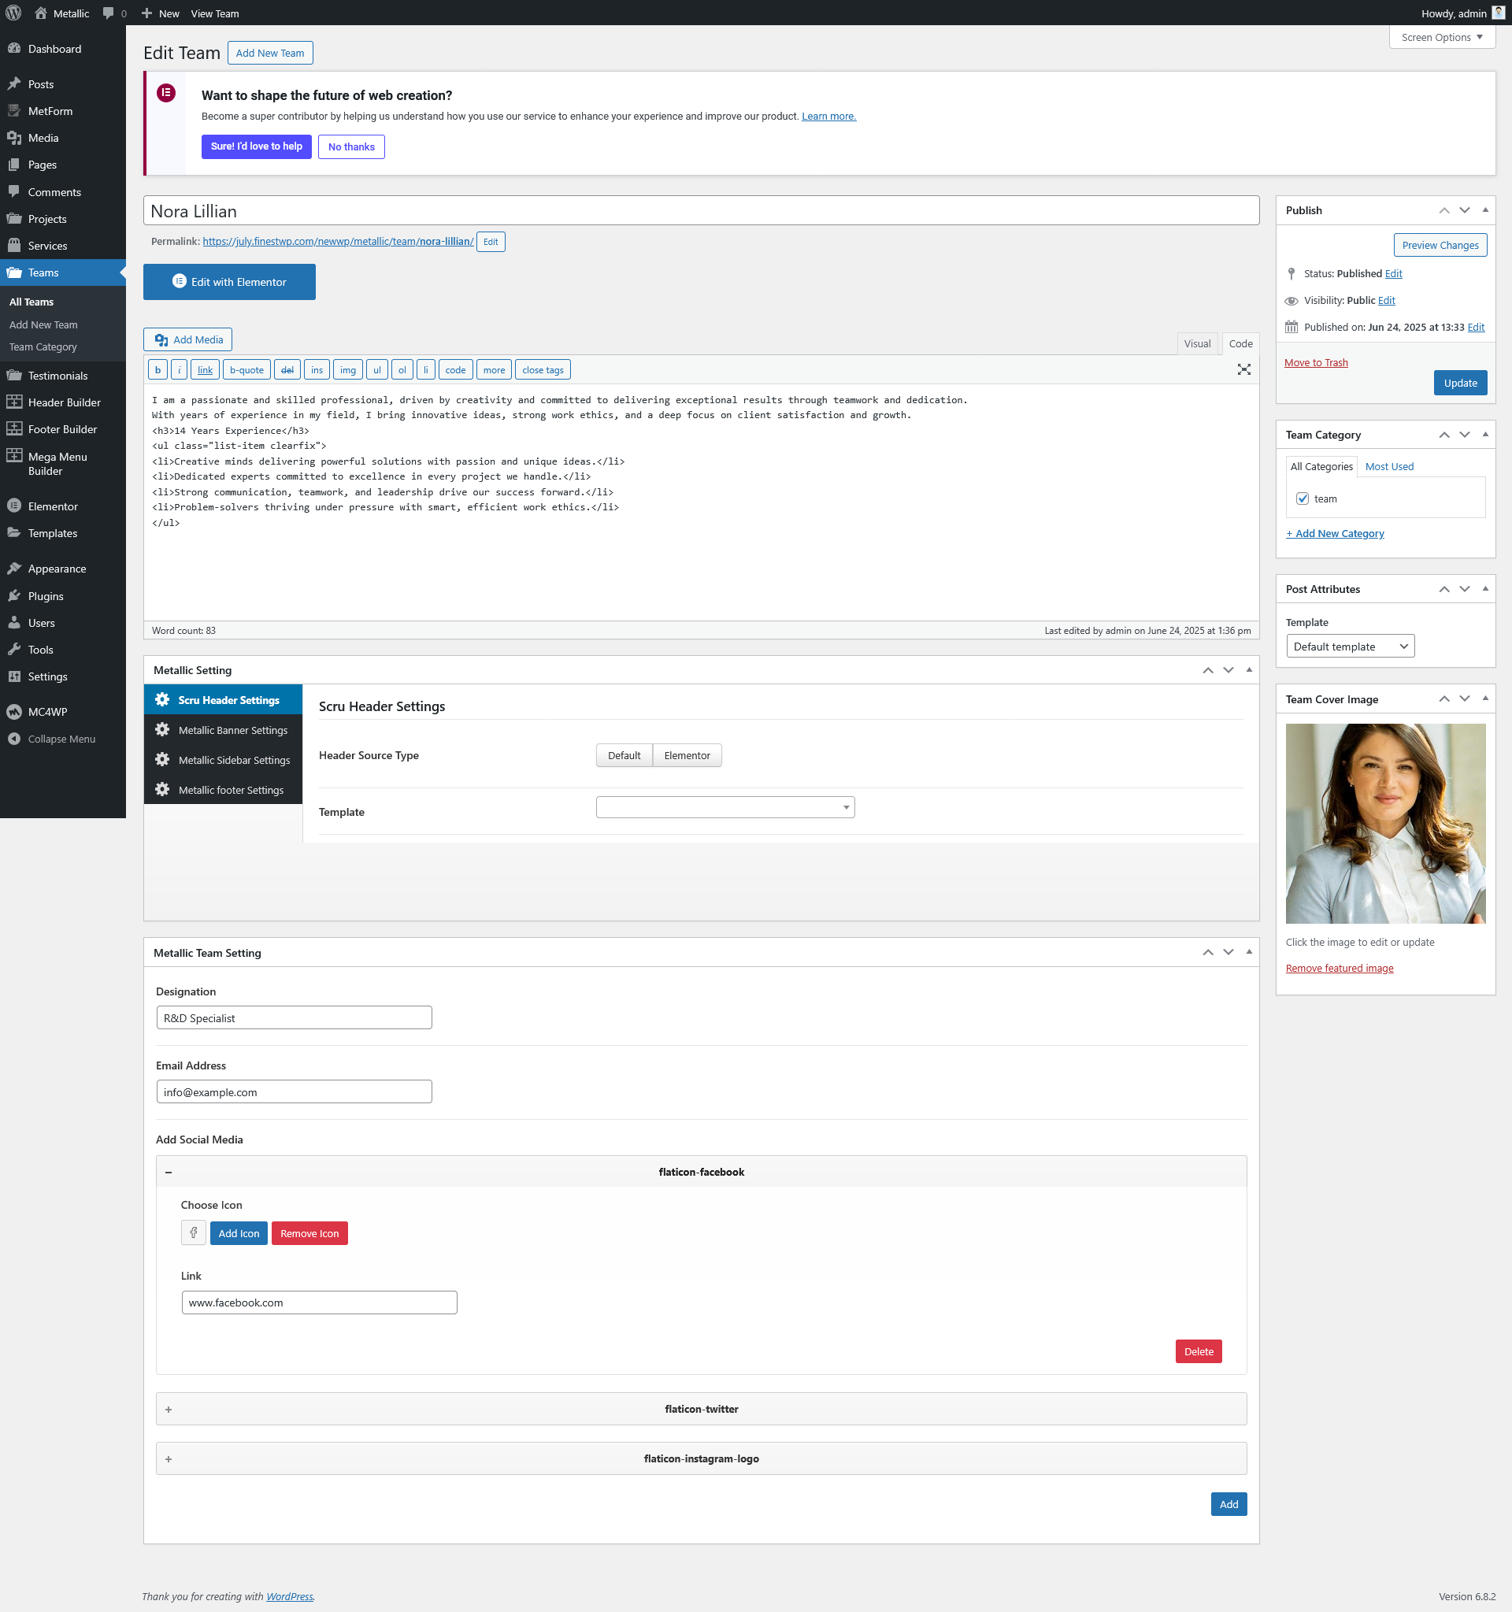This screenshot has height=1612, width=1512.
Task: Open Metallic Banner Settings tab
Action: 232,730
